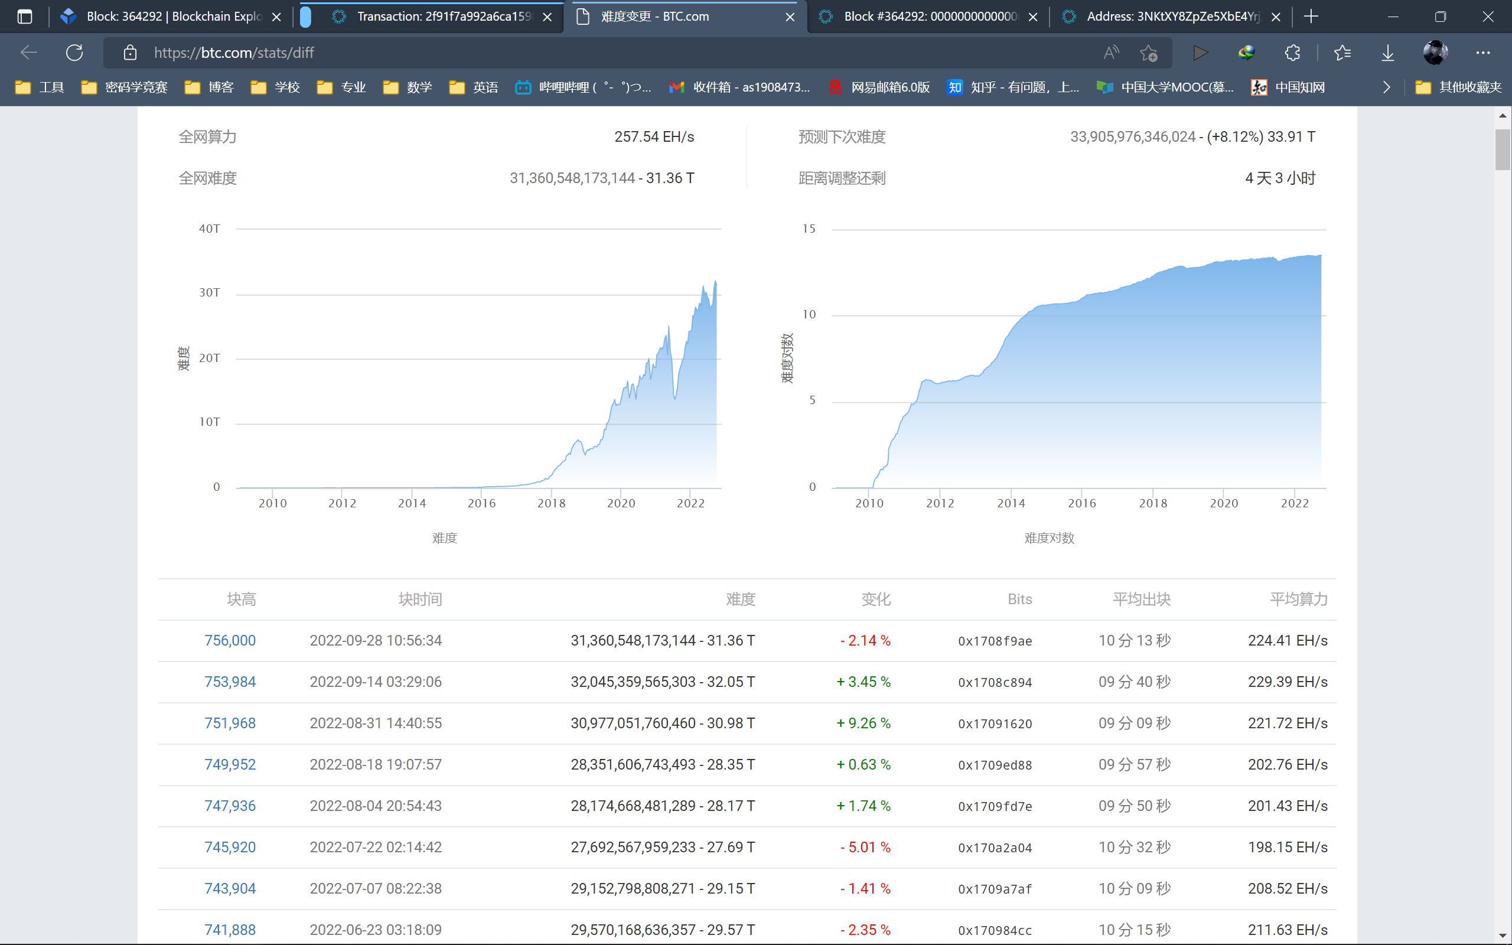
Task: Close the 难度变更 - BTC.com tab
Action: point(790,17)
